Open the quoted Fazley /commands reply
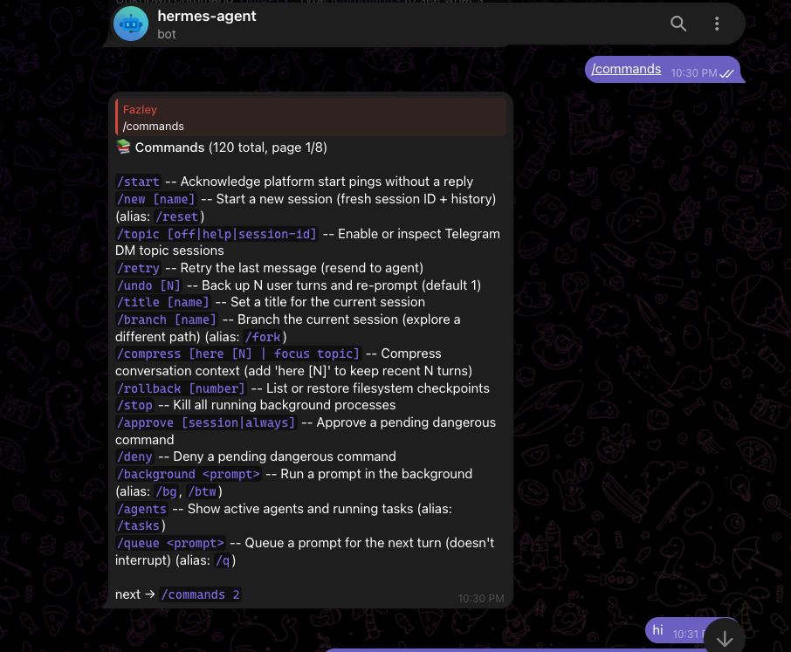 (x=311, y=118)
